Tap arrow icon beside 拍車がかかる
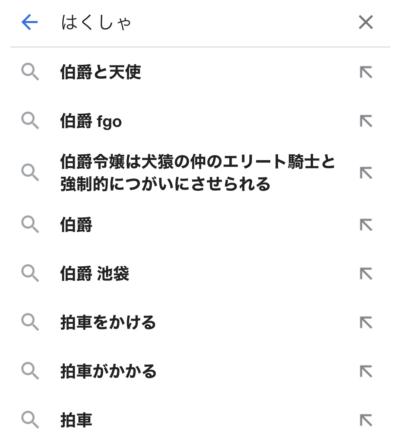Viewport: 396px width, 441px height. (x=366, y=371)
